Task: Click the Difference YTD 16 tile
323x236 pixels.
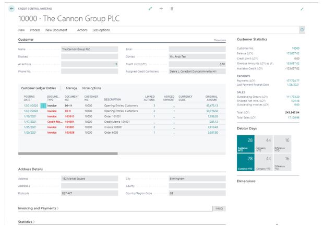Action: point(282,162)
